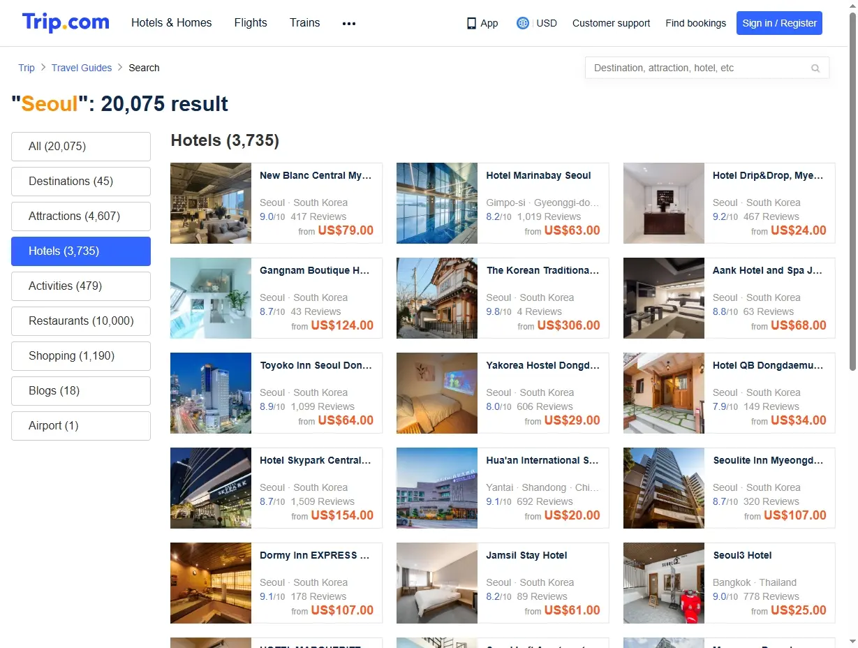Viewport: 858px width, 648px height.
Task: Click the Trip.com logo
Action: tap(66, 22)
